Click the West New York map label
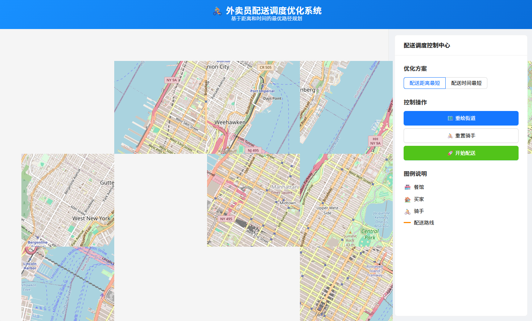The height and width of the screenshot is (321, 532). pos(91,218)
